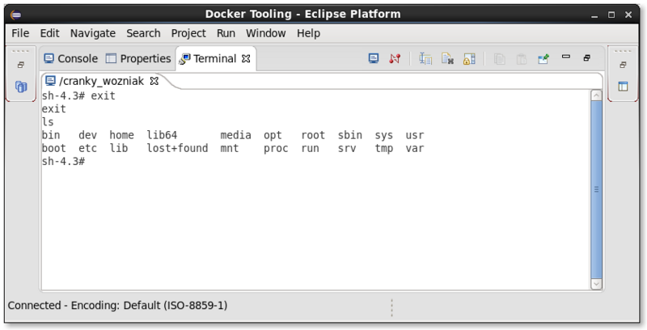Image resolution: width=647 pixels, height=330 pixels.
Task: Click the 'usr' directory name
Action: pos(415,135)
